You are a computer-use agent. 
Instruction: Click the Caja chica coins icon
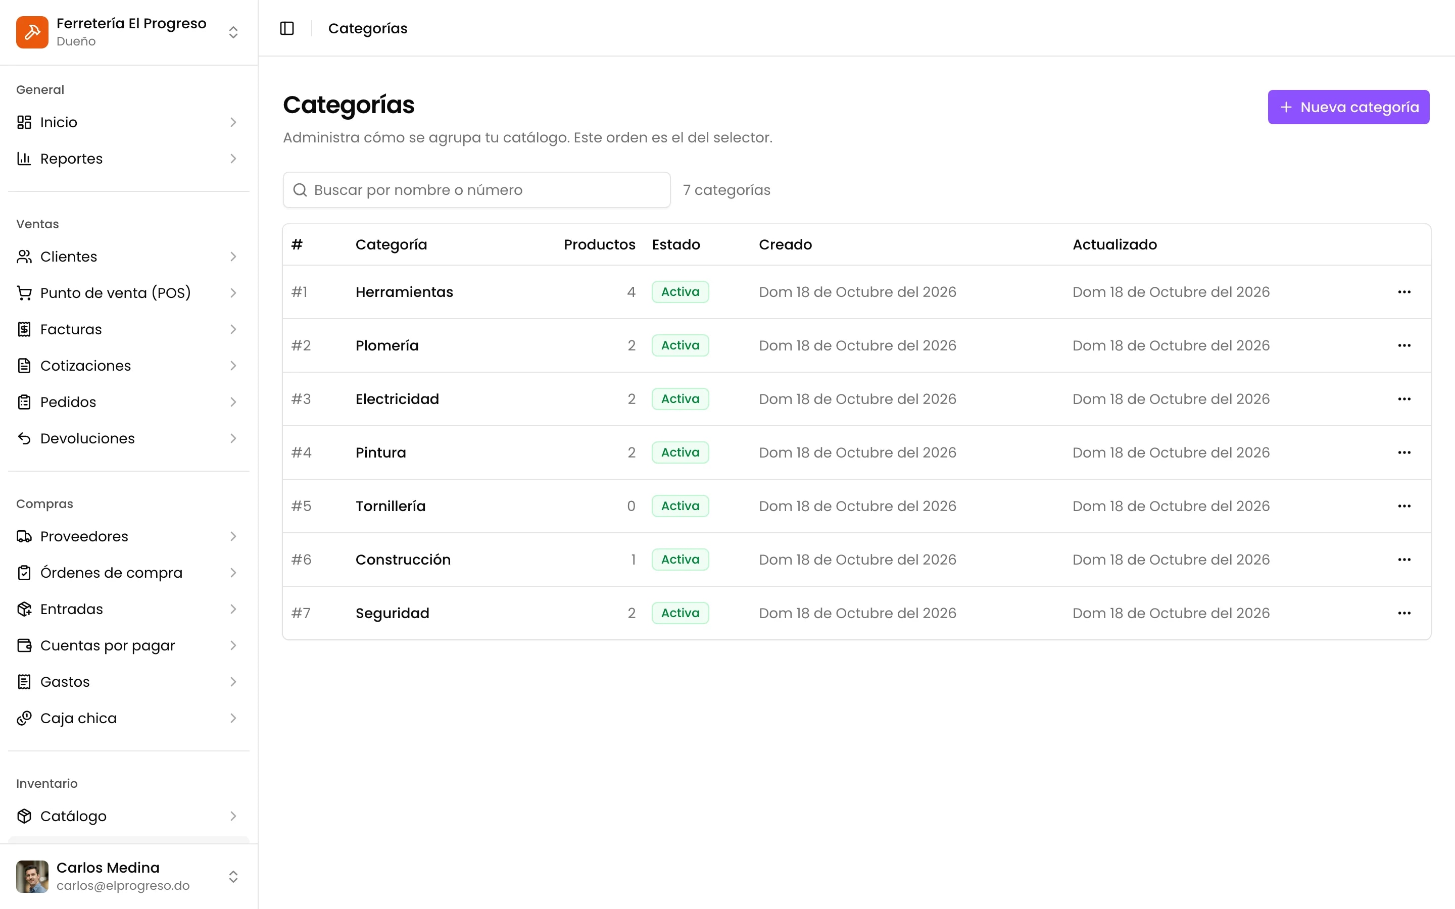pyautogui.click(x=24, y=719)
